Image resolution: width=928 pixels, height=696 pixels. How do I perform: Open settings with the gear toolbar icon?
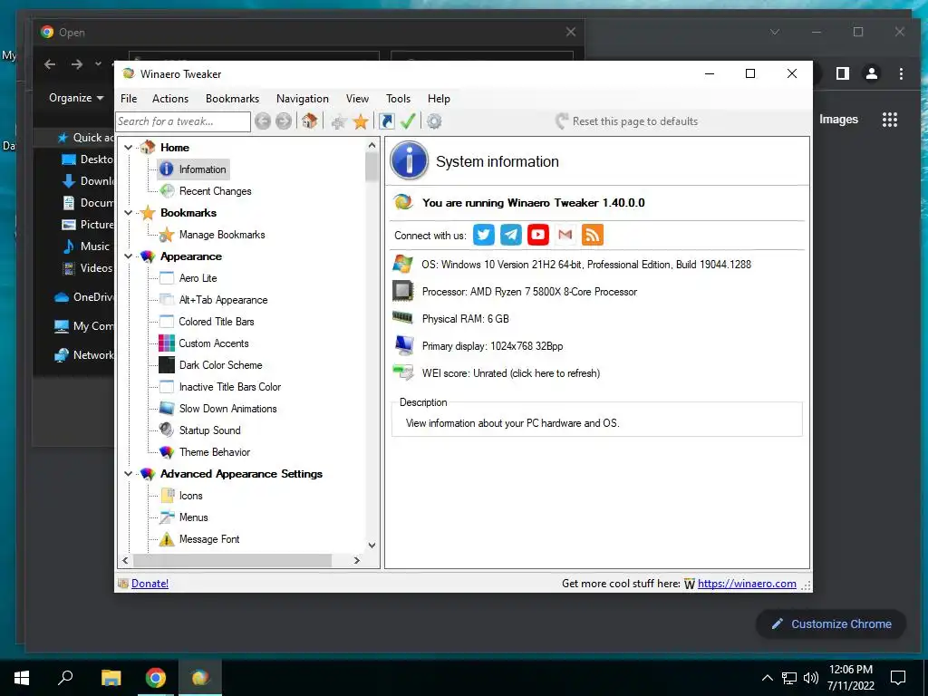click(434, 121)
